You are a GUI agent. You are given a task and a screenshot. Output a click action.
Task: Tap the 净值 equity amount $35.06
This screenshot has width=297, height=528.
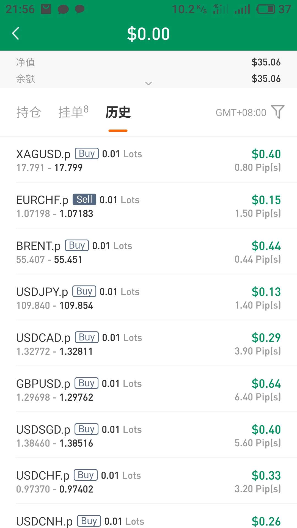point(266,62)
